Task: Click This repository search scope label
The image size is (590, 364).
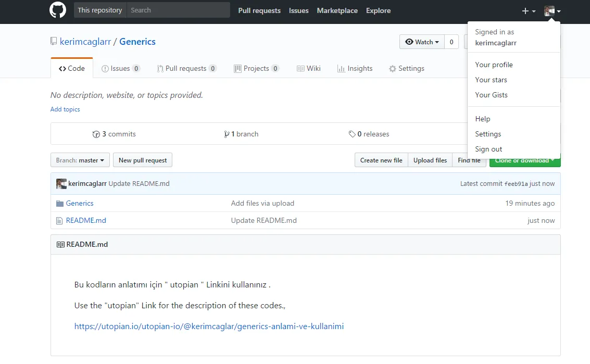Action: point(99,10)
